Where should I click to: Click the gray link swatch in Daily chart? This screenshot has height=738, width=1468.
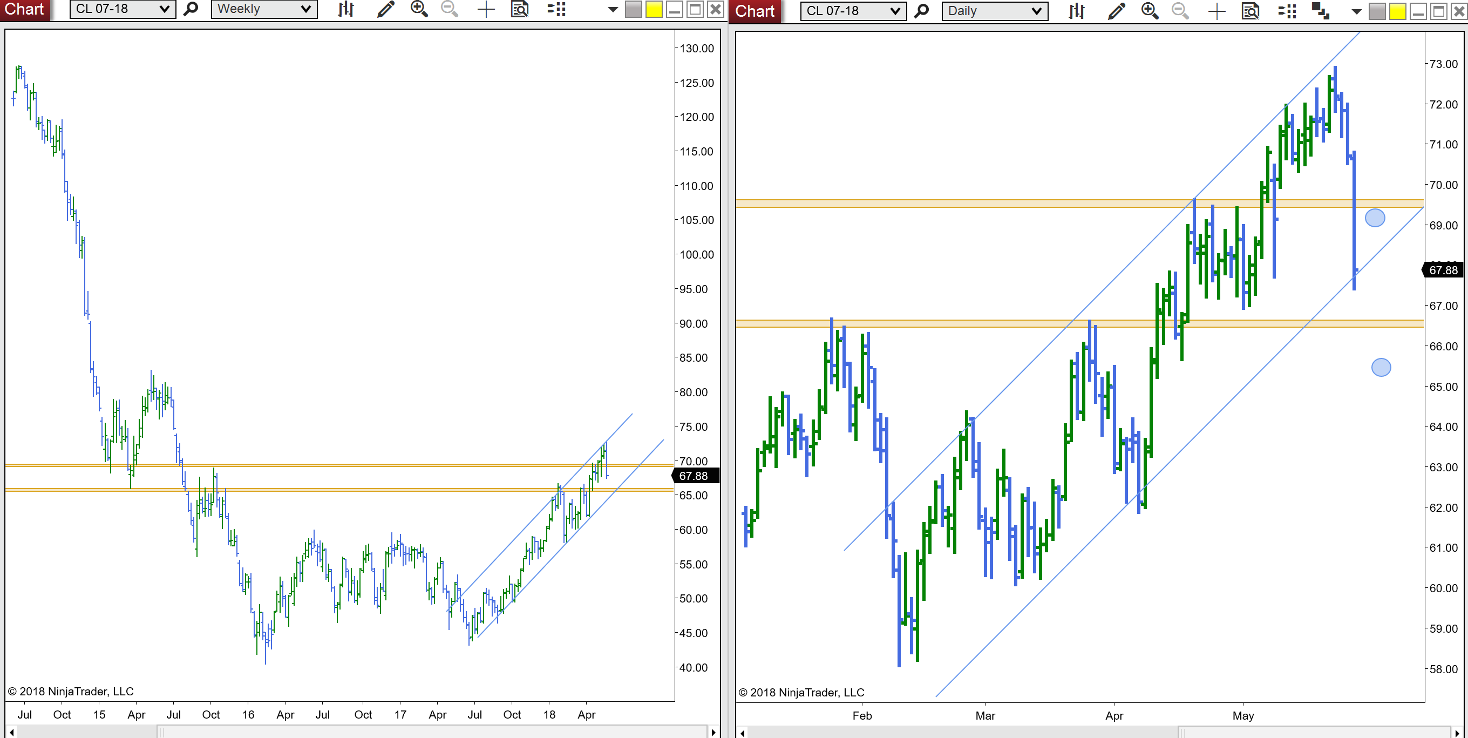point(1377,11)
